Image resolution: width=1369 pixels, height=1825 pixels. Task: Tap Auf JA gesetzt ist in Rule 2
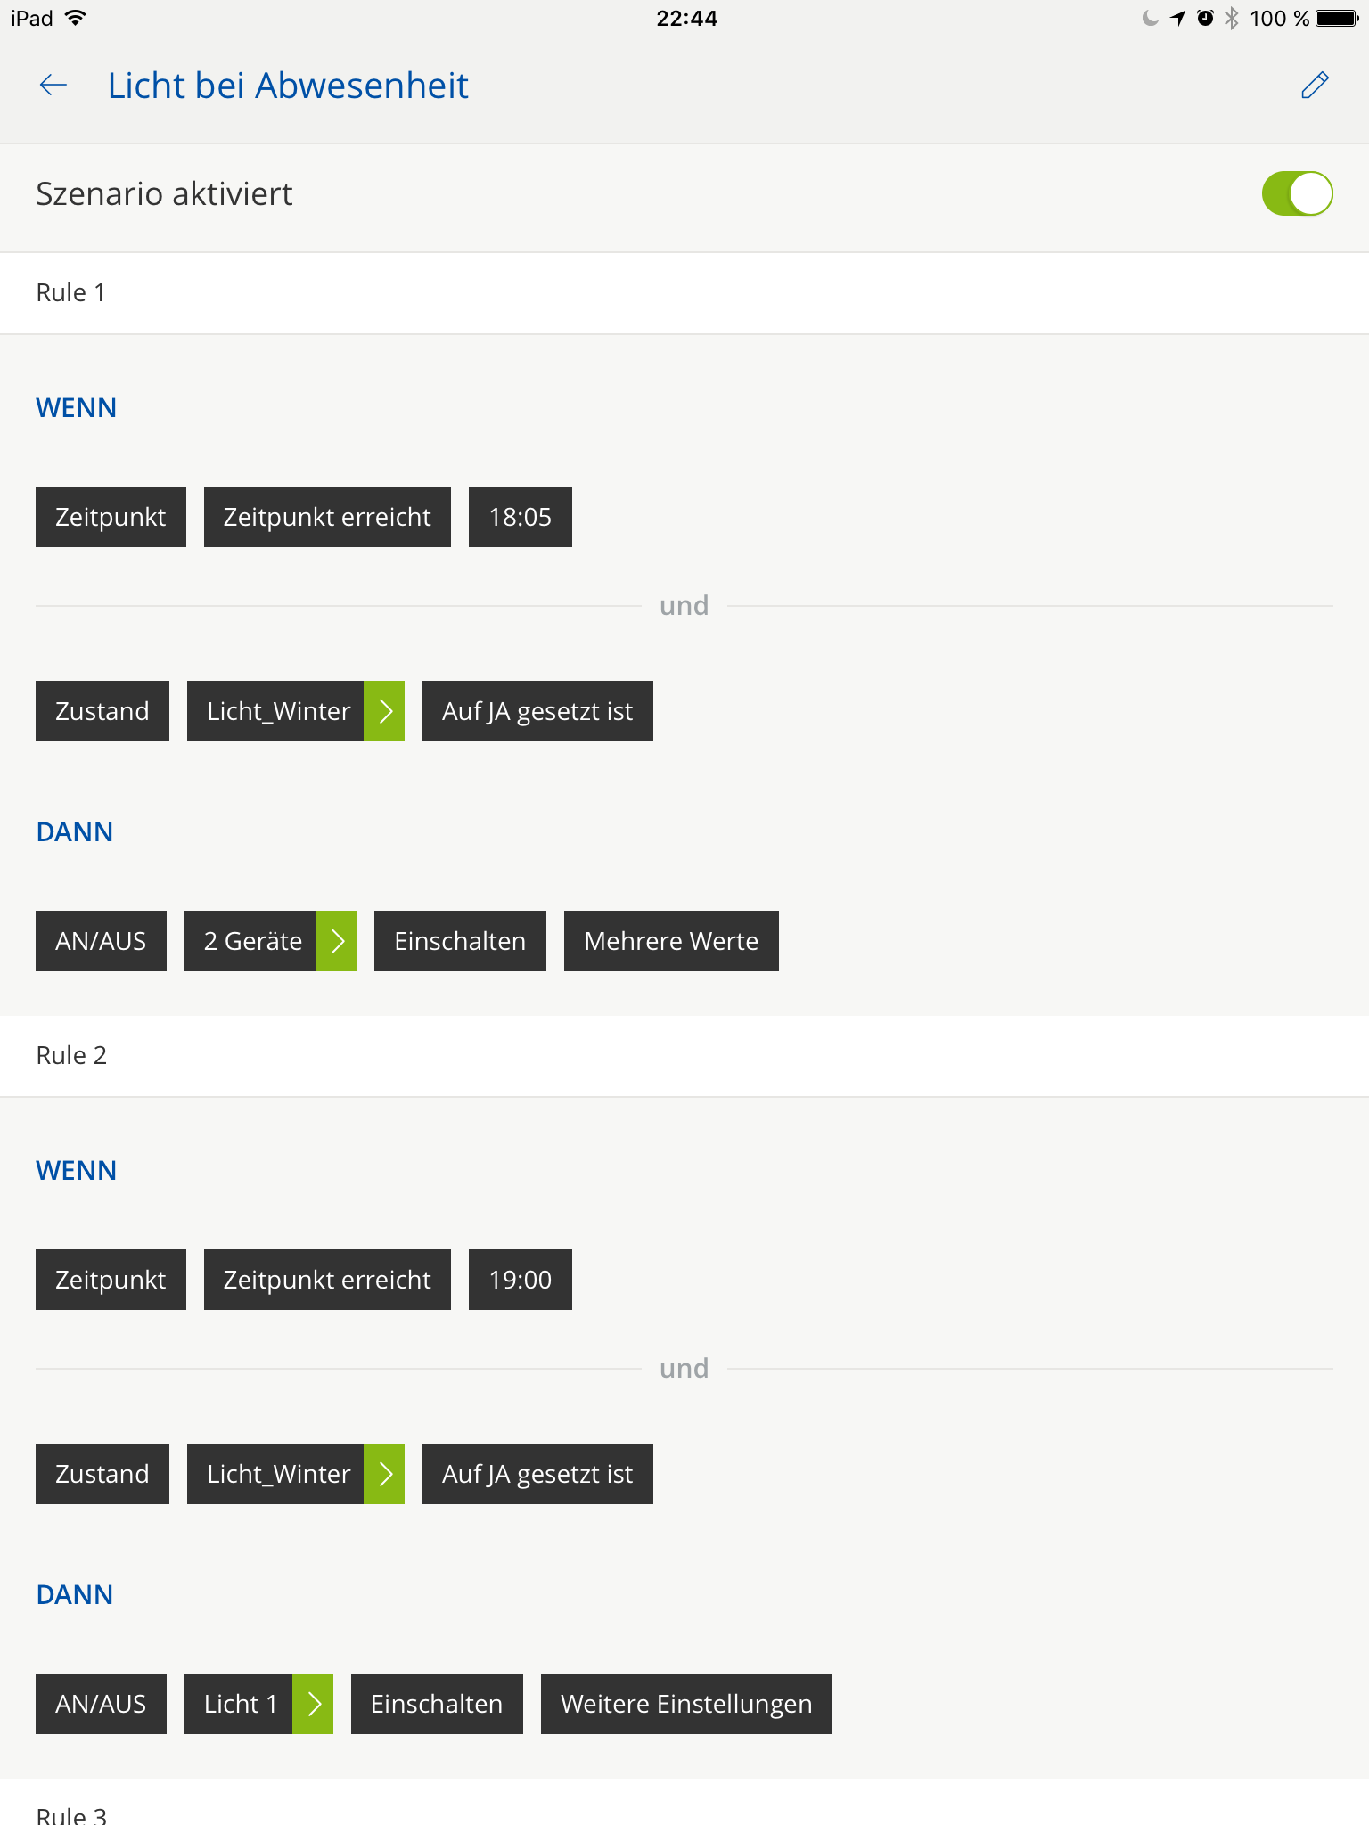coord(537,1474)
